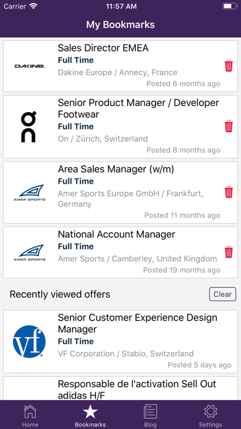The width and height of the screenshot is (241, 429).
Task: Tap trash icon for Area Sales Manager
Action: point(229,192)
